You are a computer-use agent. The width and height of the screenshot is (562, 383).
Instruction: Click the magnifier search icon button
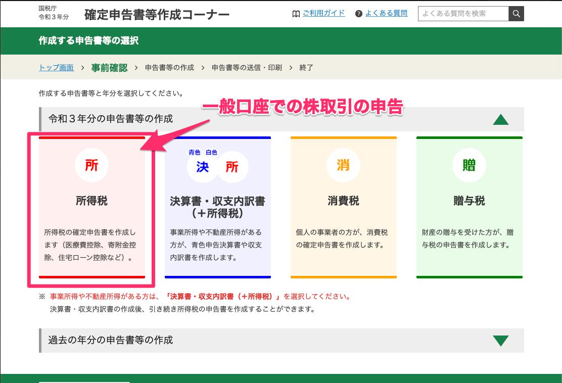(x=516, y=14)
